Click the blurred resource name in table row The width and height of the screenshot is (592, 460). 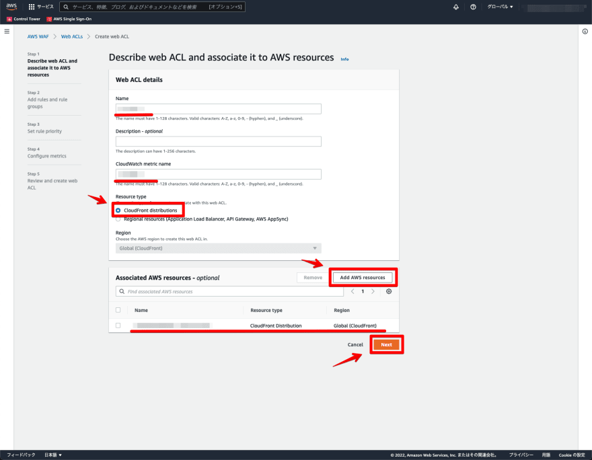click(173, 325)
